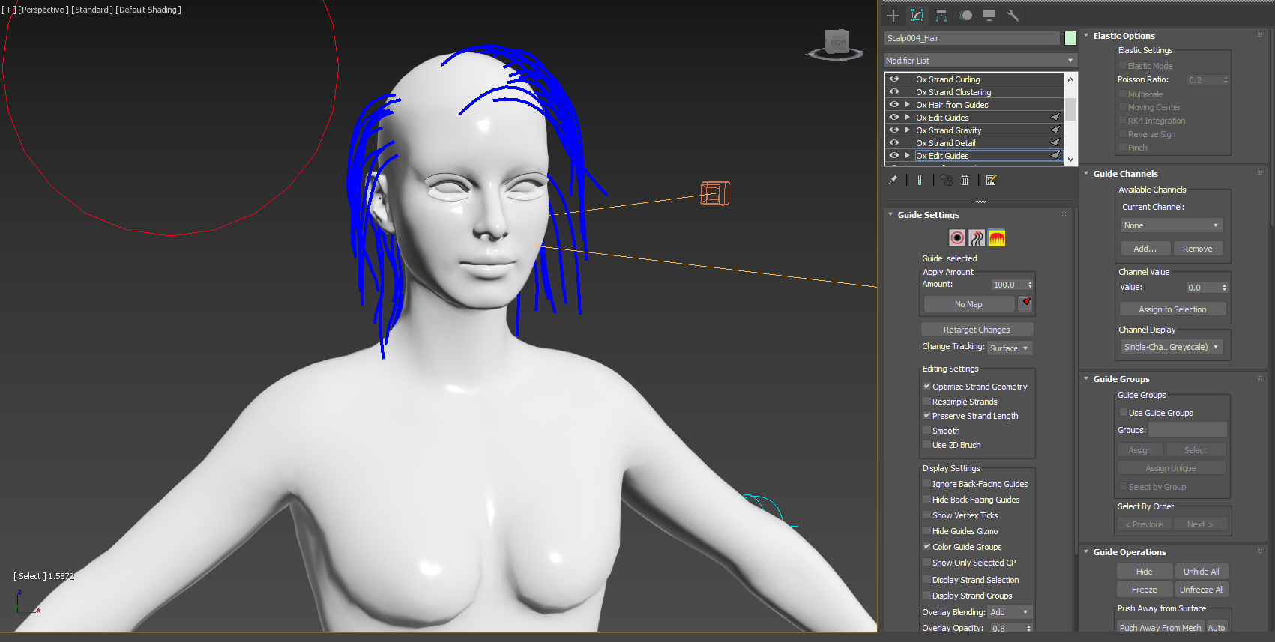Open the Modifier List dropdown

pyautogui.click(x=980, y=61)
